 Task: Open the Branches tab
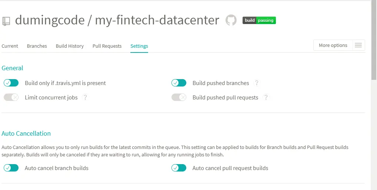pos(37,46)
